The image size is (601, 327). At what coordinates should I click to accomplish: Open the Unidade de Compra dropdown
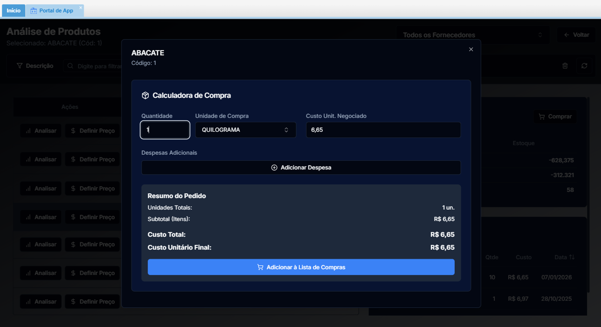pyautogui.click(x=245, y=130)
